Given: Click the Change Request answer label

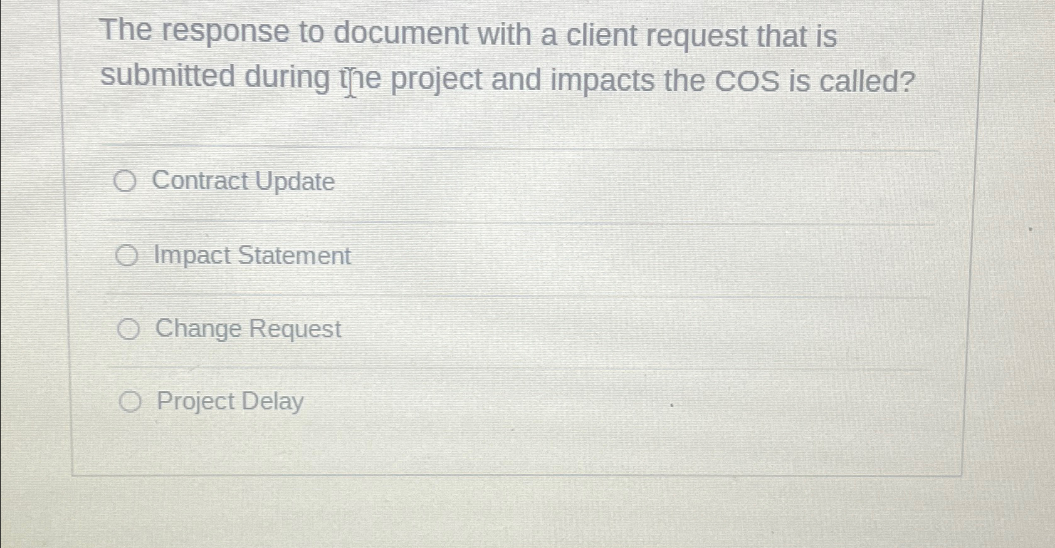Looking at the screenshot, I should click(248, 328).
